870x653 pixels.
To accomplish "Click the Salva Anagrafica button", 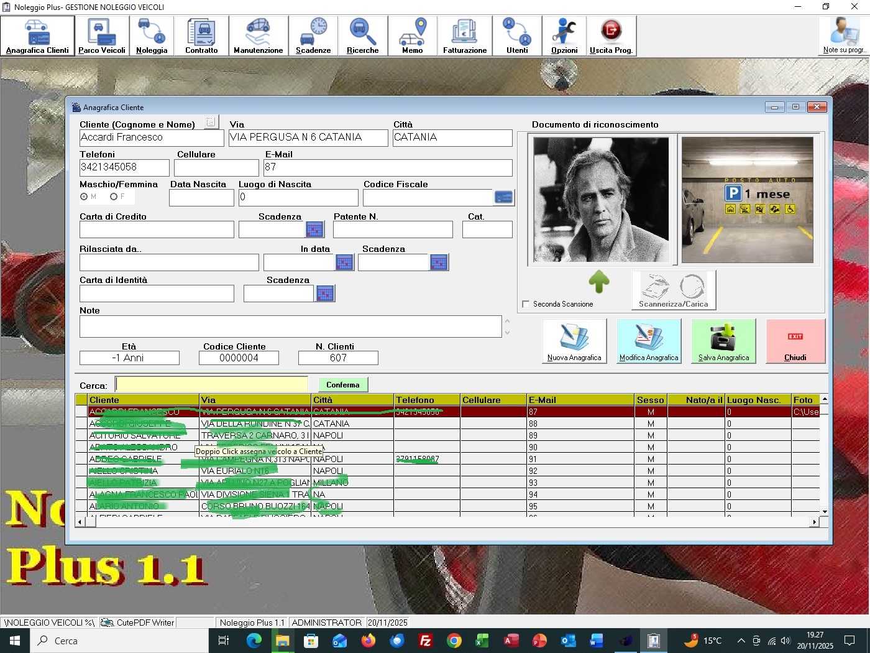I will click(723, 341).
